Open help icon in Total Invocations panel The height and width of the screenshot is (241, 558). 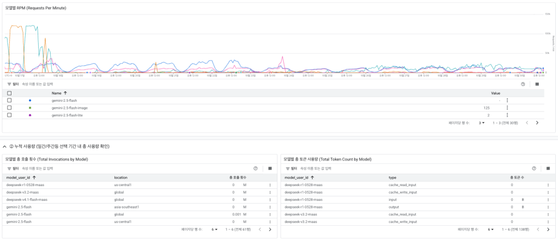(x=255, y=169)
